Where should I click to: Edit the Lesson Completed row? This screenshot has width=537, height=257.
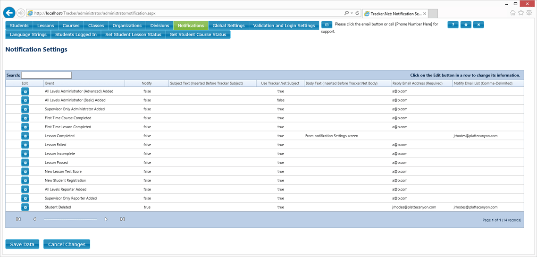pyautogui.click(x=25, y=136)
